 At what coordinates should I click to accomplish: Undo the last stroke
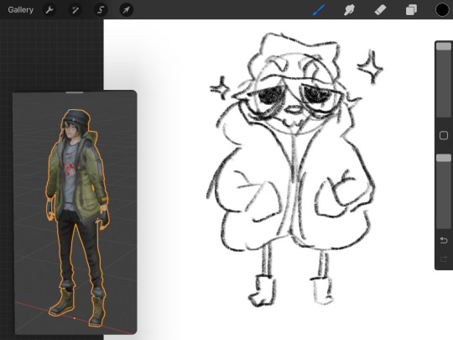pyautogui.click(x=444, y=240)
